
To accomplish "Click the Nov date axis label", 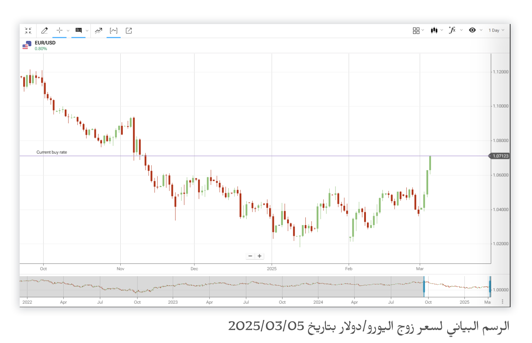I will (121, 269).
